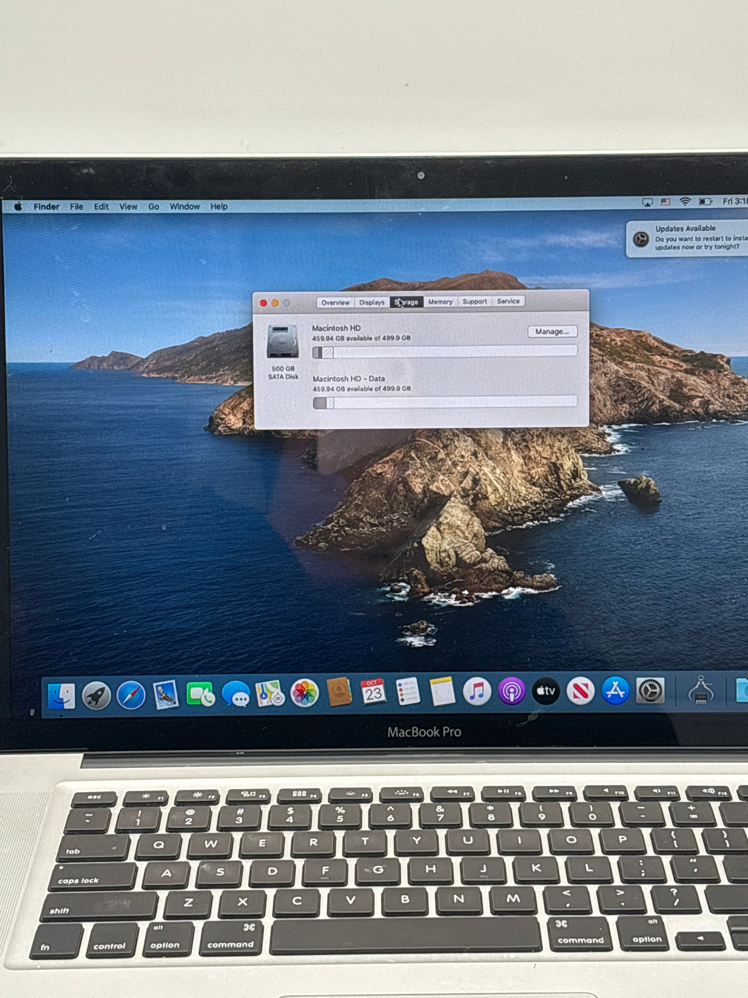Click the menu bar clock
Screen dimensions: 748x998
click(735, 201)
